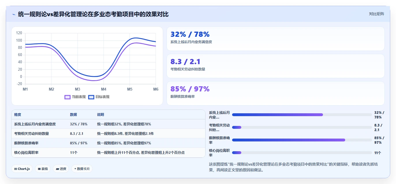Click the 系统上线后月内业务满意度 progress bar
396x184 pixels.
(x=302, y=115)
